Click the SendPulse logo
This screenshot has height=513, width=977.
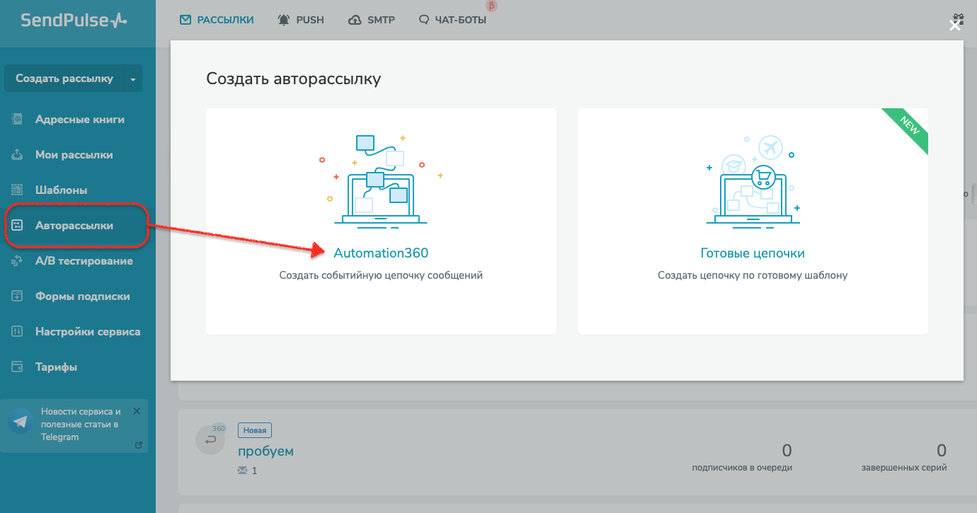tap(74, 21)
